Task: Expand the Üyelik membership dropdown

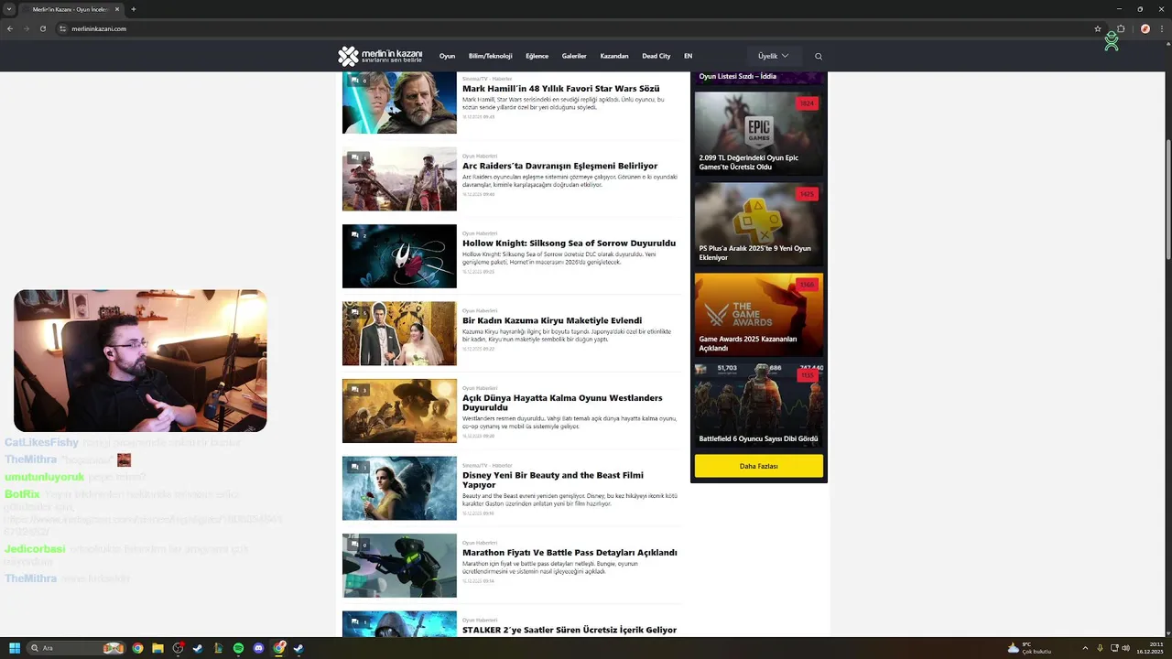Action: (x=774, y=56)
